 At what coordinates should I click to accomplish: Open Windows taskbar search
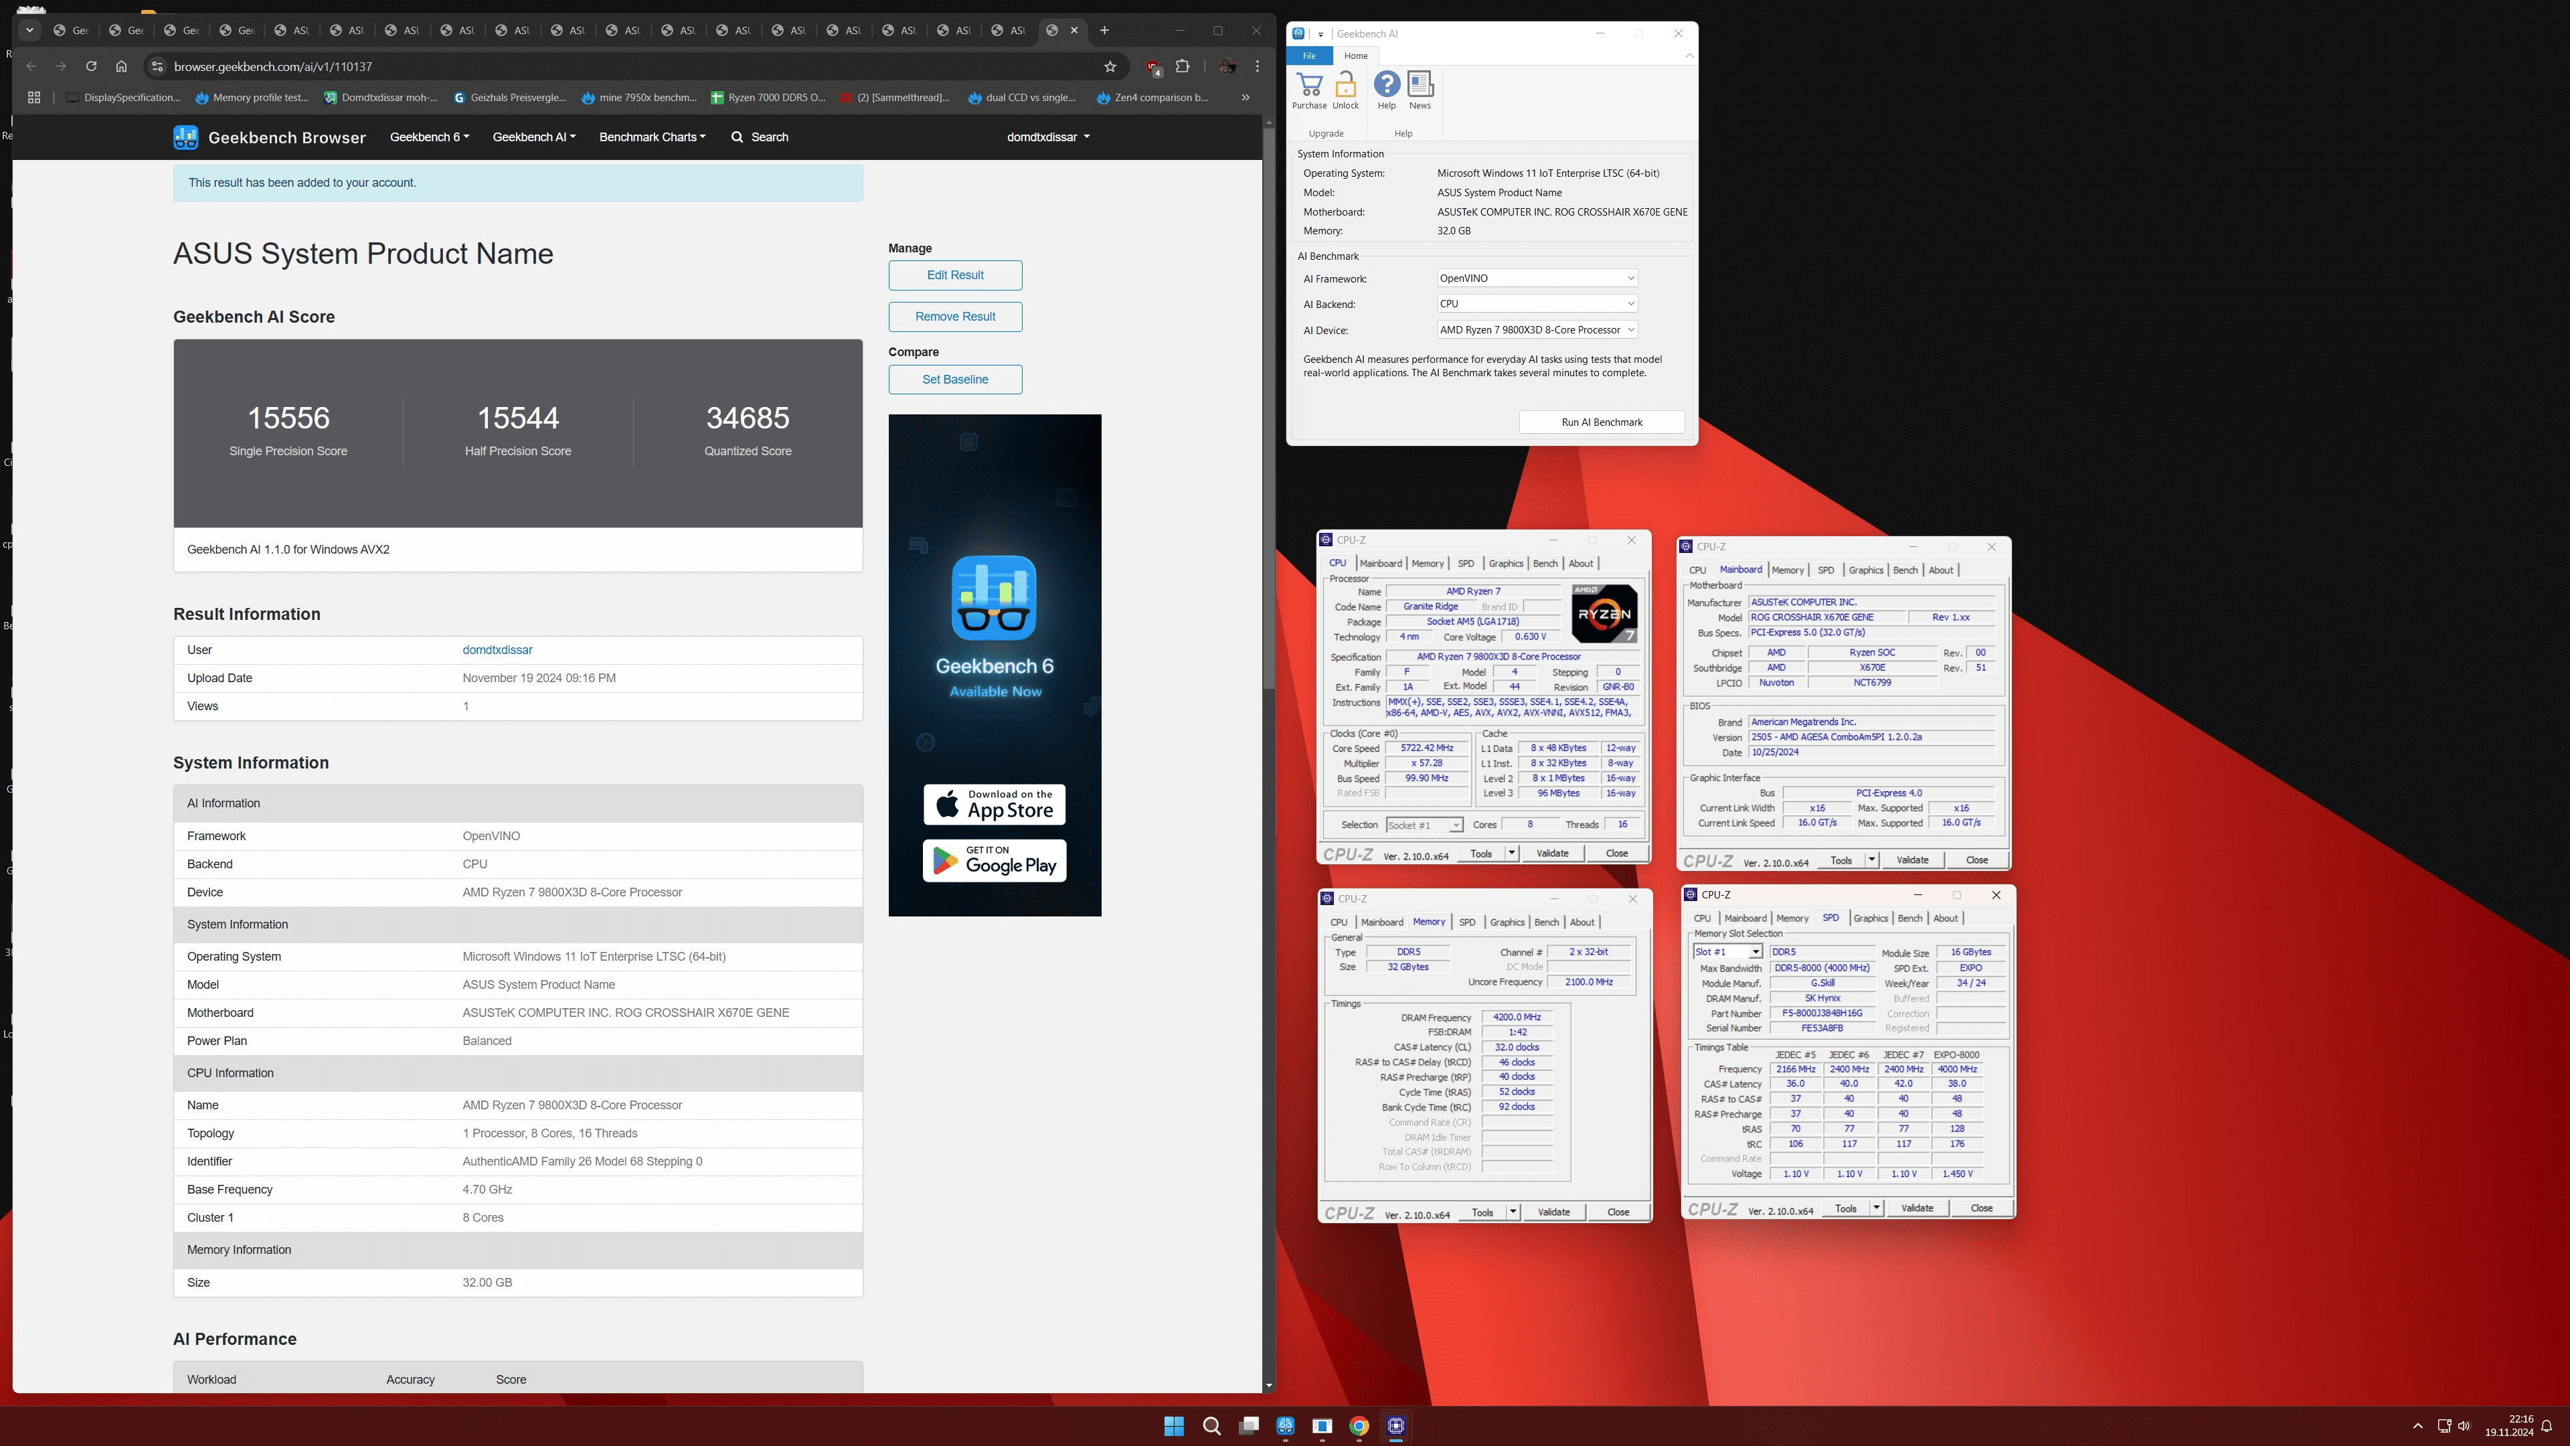click(1212, 1426)
